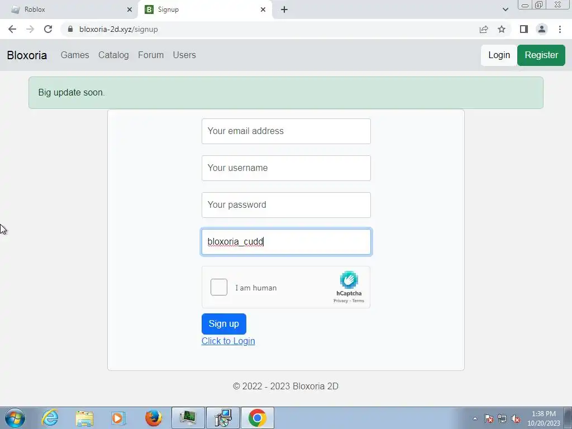
Task: Minimize the Chrome window
Action: pyautogui.click(x=525, y=4)
